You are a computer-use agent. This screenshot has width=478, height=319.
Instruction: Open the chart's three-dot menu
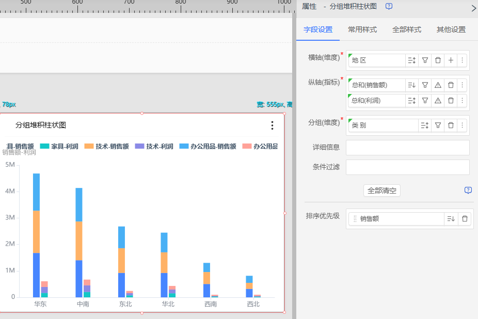tap(272, 125)
